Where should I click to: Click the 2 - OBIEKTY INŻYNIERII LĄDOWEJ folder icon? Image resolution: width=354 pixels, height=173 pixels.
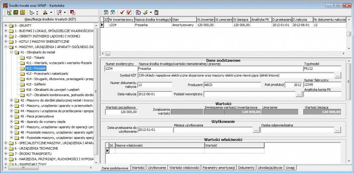11,36
